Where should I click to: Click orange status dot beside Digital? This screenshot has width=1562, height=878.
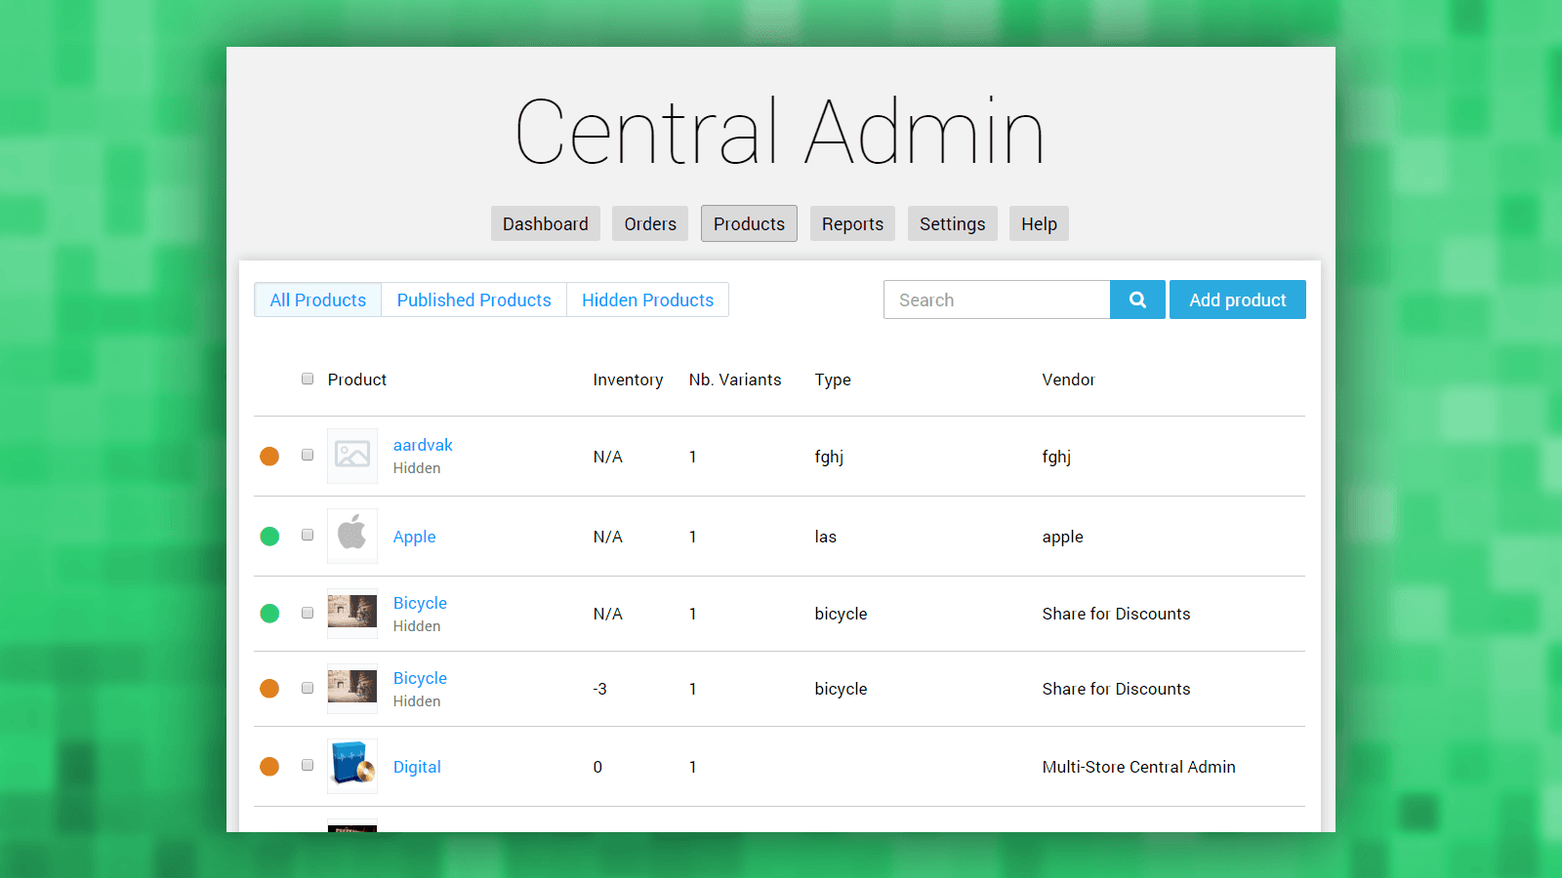coord(269,766)
